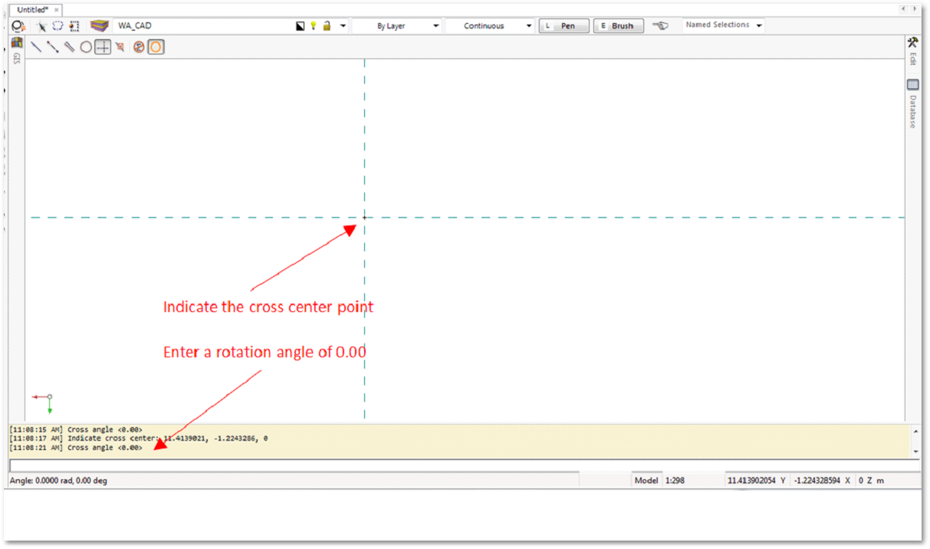Image resolution: width=930 pixels, height=549 pixels.
Task: Open the stacked layers manager icon
Action: coord(98,26)
